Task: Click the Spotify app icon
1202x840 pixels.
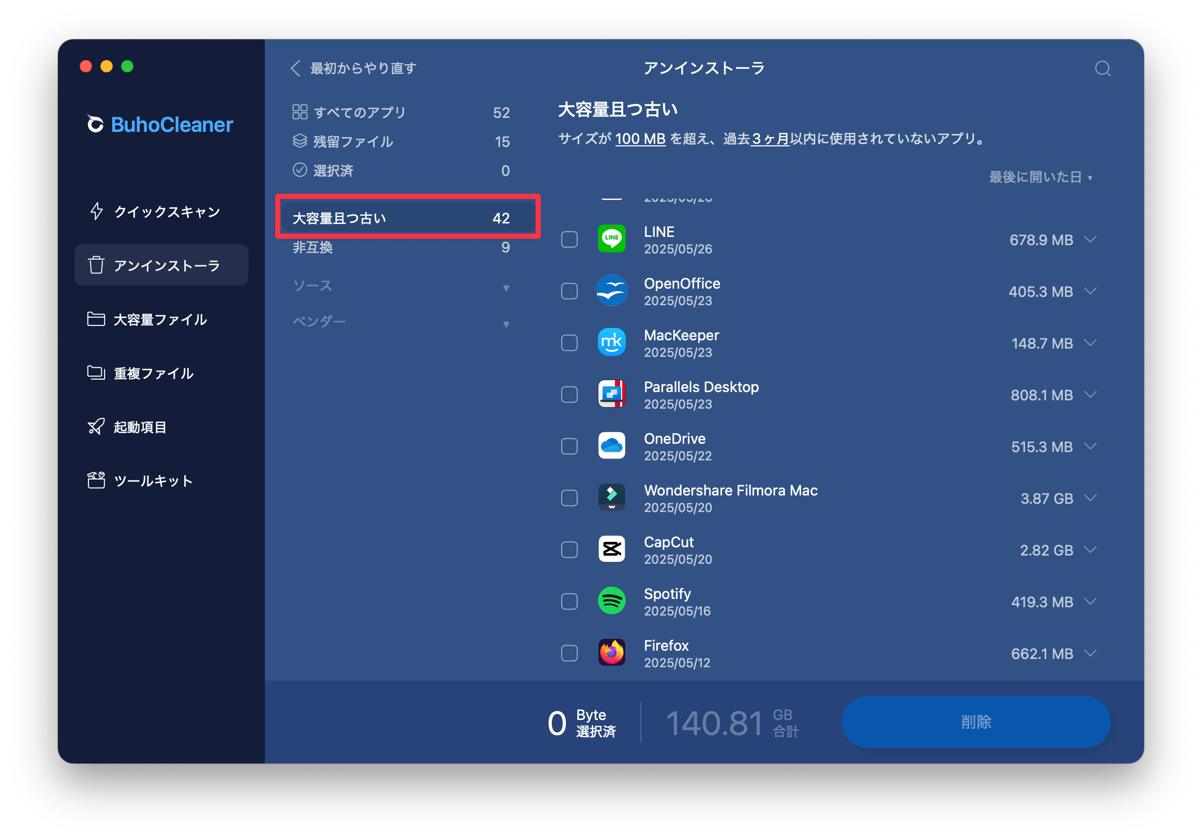Action: coord(611,601)
